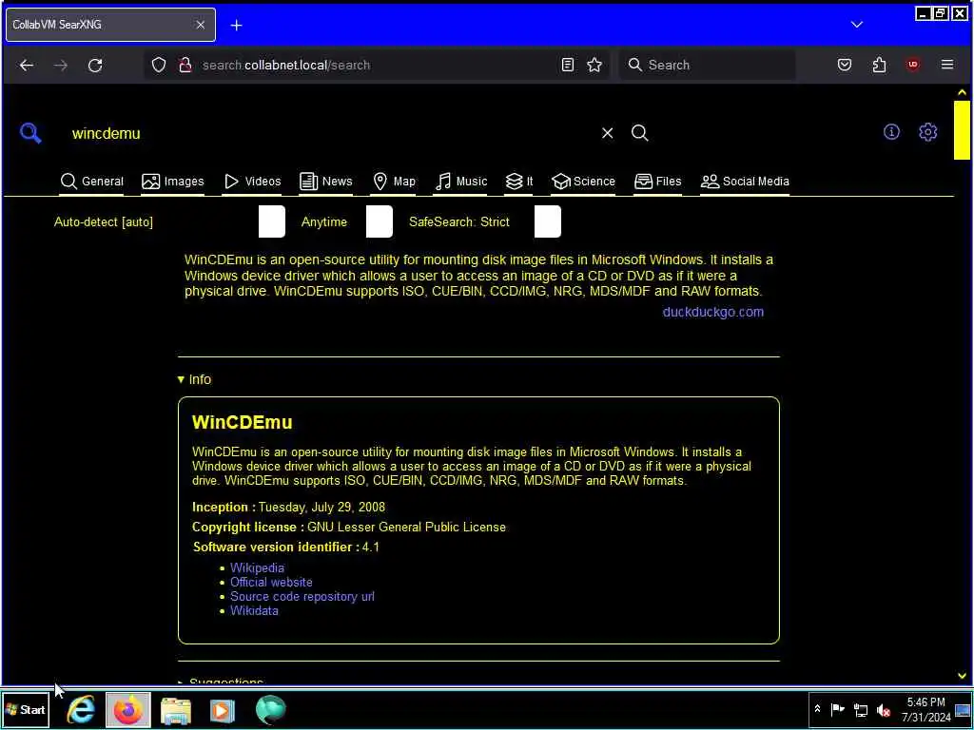Click the Firefox back arrow
The image size is (974, 730).
26,66
